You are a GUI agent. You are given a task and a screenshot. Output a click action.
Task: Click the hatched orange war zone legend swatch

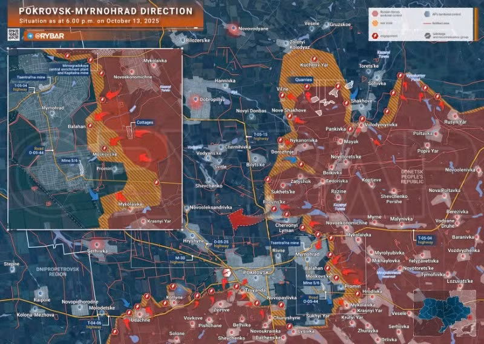click(x=374, y=24)
